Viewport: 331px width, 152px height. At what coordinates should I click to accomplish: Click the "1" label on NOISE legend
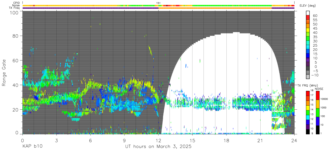(x=321, y=133)
